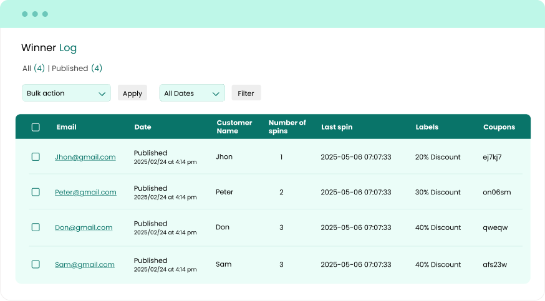Open the Bulk action dropdown
The height and width of the screenshot is (301, 545).
click(x=66, y=93)
